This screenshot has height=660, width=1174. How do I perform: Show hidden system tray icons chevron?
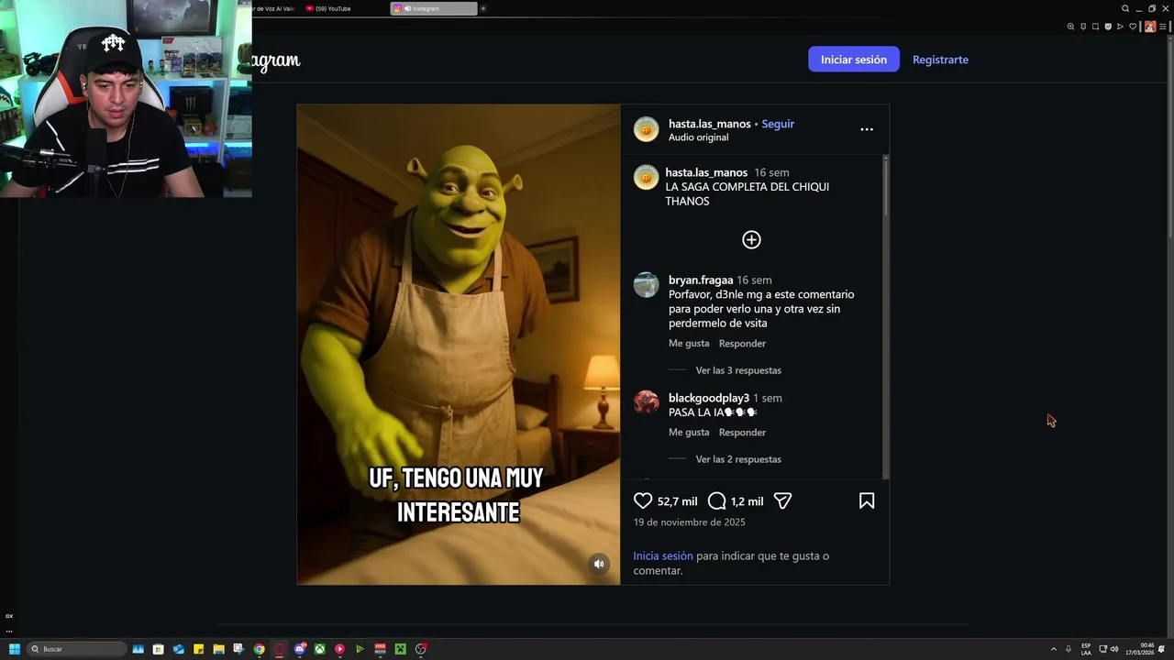click(1054, 649)
